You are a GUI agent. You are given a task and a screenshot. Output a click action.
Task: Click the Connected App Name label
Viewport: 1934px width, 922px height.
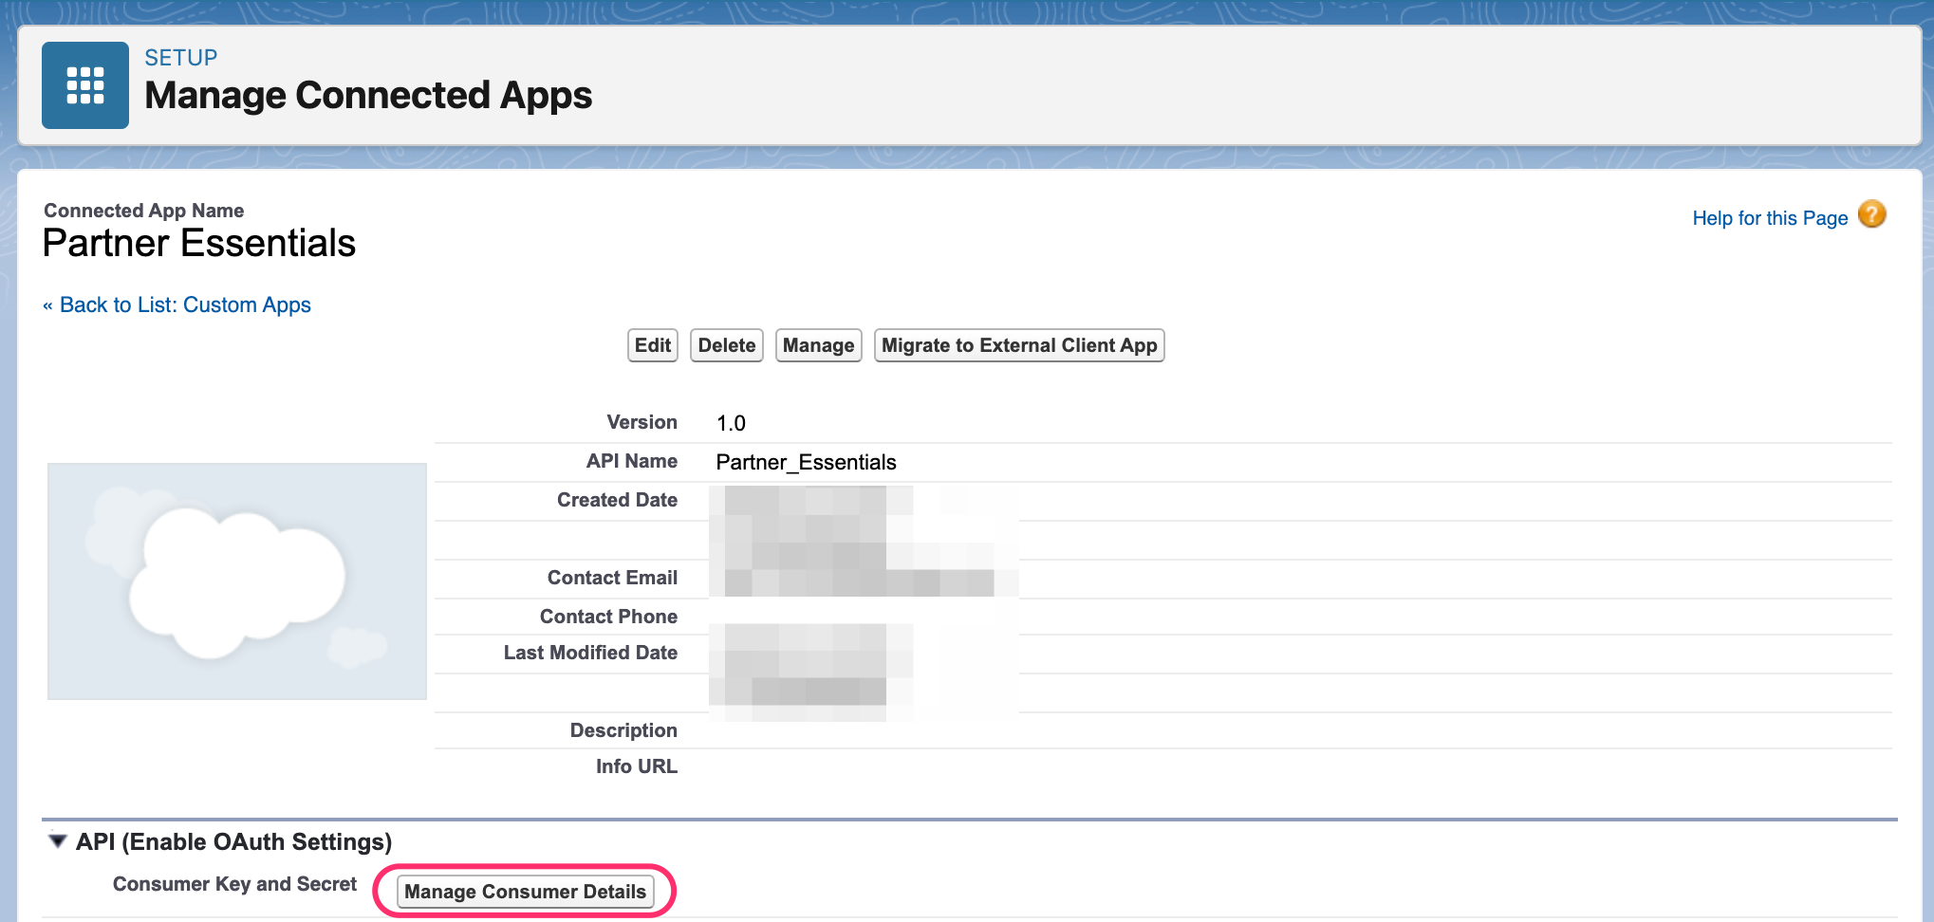coord(144,211)
